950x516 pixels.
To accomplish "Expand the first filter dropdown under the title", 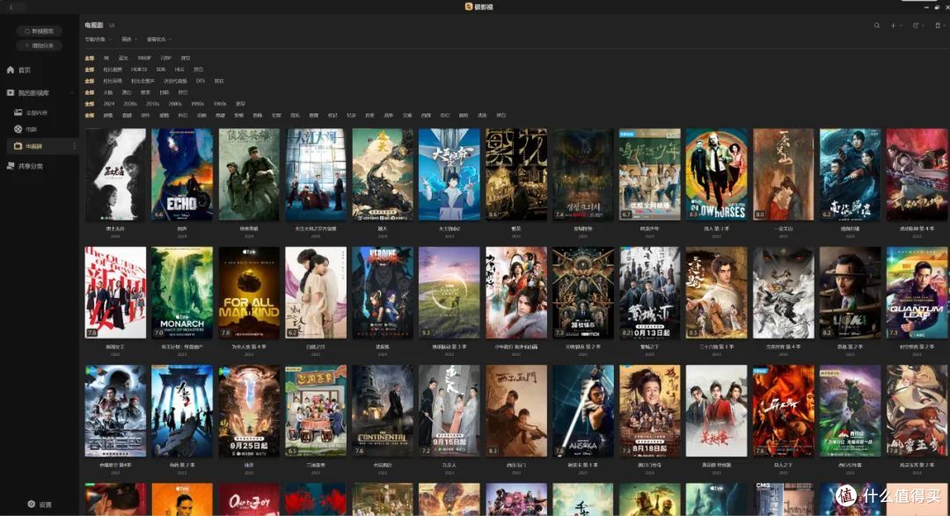I will [x=99, y=40].
